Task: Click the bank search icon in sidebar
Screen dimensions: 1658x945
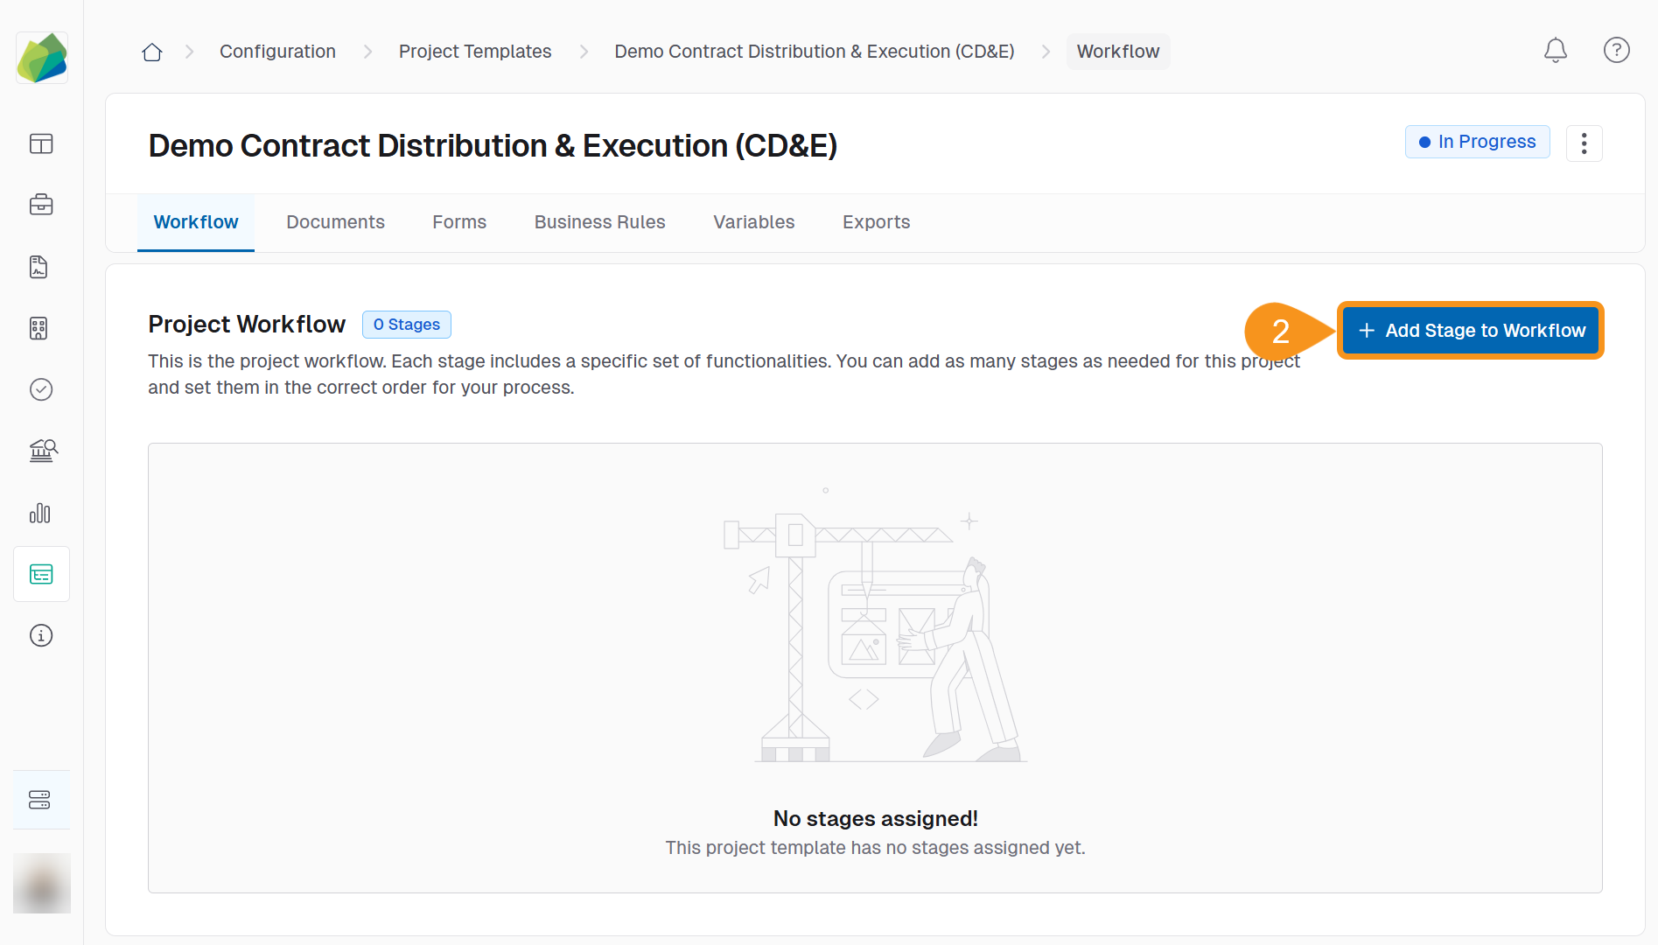Action: 41,451
